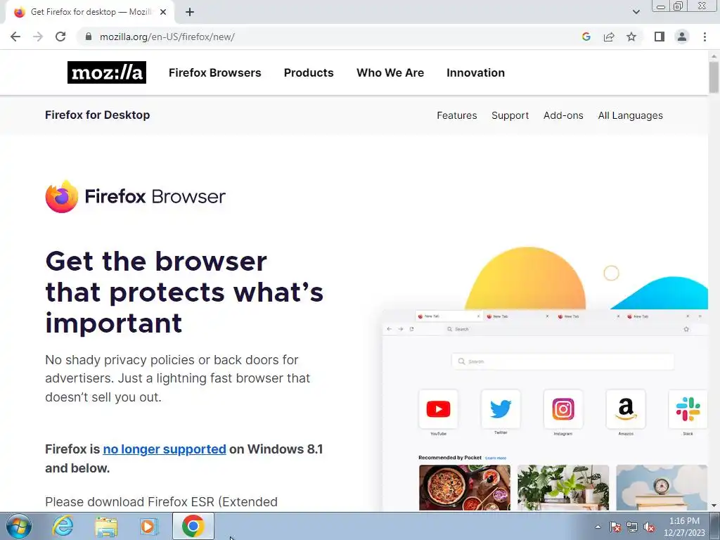Click Slack tile in browser illustration

click(688, 409)
